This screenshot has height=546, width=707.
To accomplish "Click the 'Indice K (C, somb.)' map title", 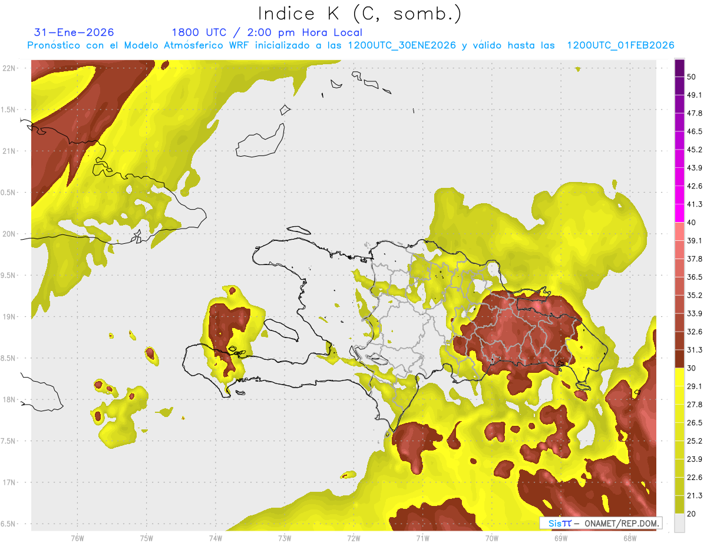I will click(360, 13).
